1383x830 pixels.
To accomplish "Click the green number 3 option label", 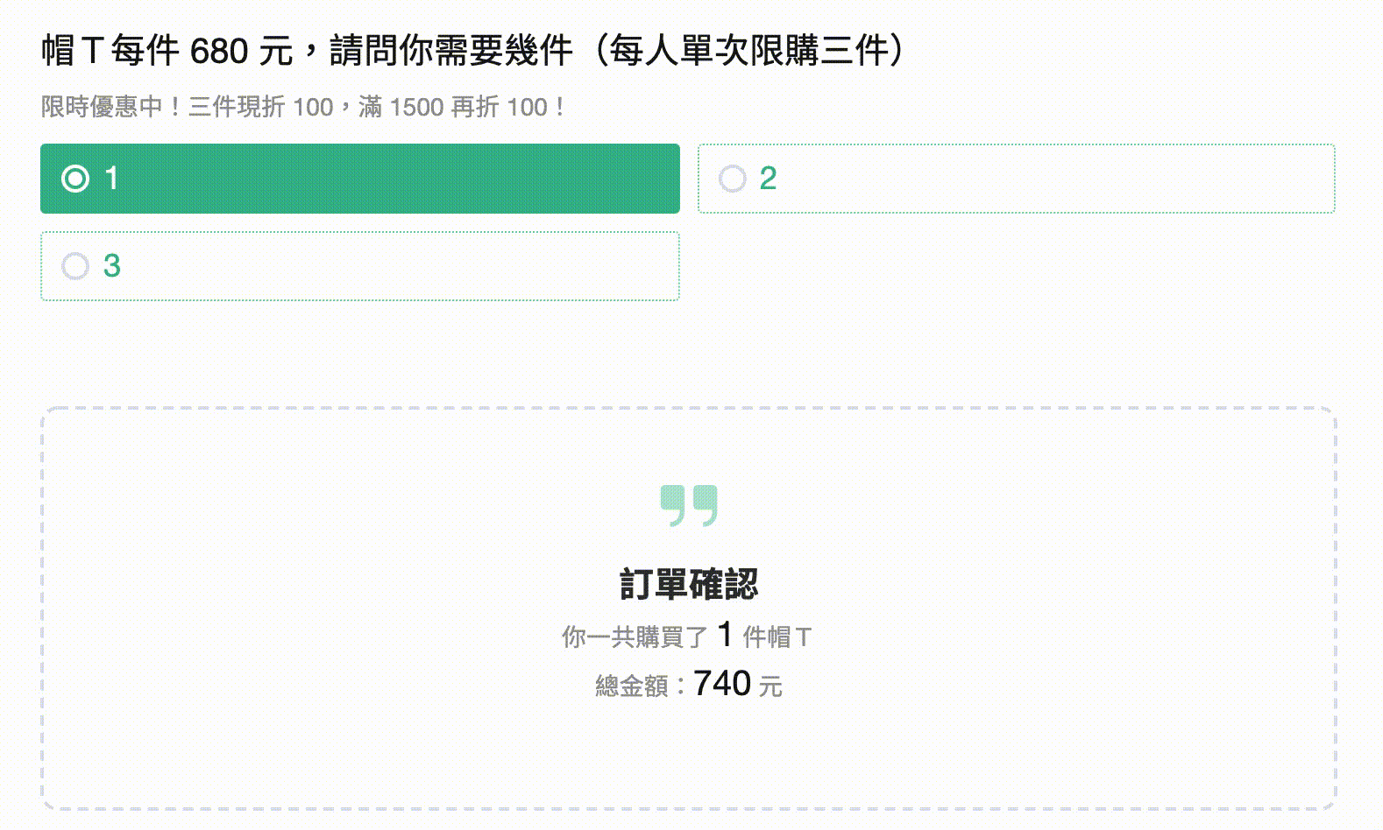I will coord(111,266).
